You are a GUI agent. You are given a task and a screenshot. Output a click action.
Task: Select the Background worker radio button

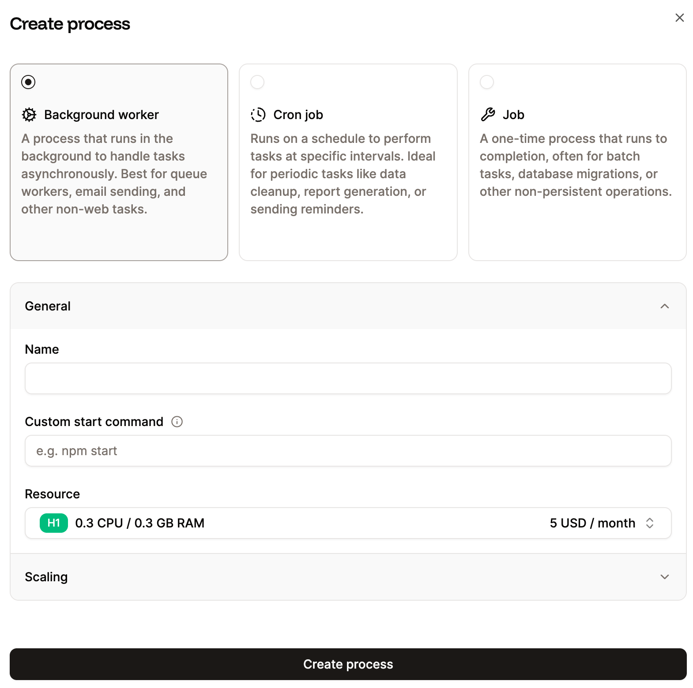tap(28, 82)
